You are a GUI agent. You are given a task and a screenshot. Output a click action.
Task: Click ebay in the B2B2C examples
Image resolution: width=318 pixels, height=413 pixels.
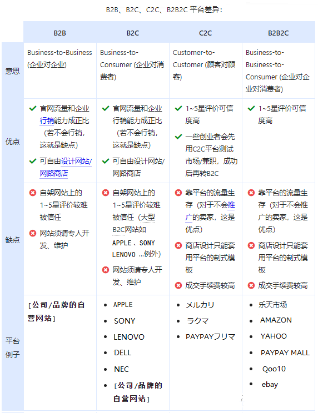coord(270,385)
